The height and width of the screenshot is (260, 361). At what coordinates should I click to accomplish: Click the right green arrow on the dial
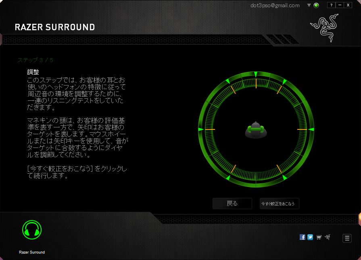tap(311, 129)
